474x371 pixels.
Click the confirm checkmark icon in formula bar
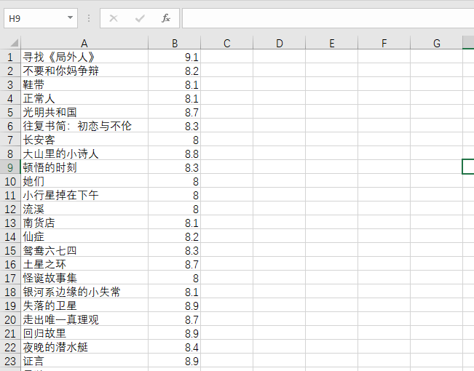[x=140, y=18]
